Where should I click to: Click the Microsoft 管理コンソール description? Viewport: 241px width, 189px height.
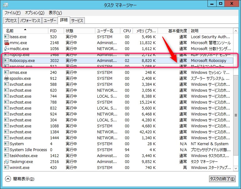point(211,43)
